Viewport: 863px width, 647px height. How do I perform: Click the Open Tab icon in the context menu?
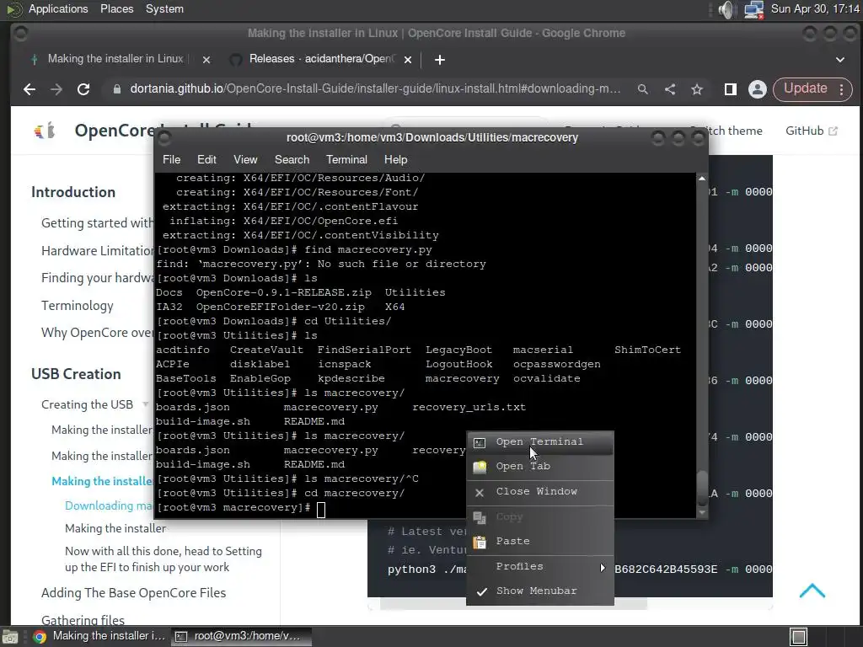click(x=480, y=467)
